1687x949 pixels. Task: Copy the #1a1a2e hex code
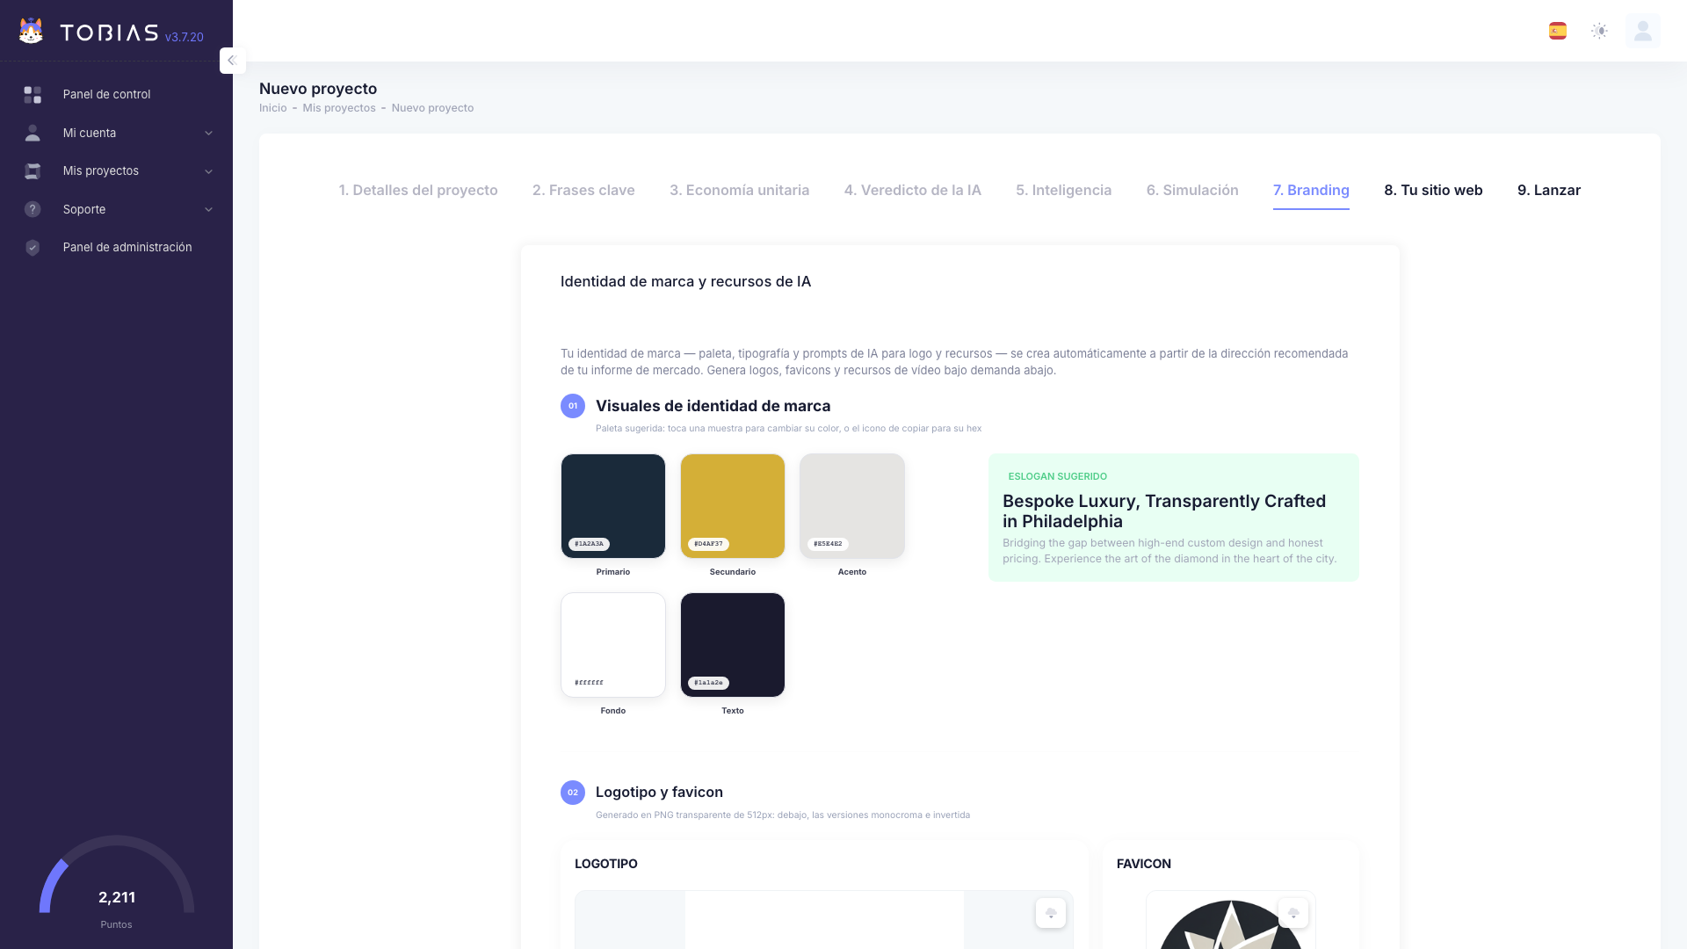(709, 683)
